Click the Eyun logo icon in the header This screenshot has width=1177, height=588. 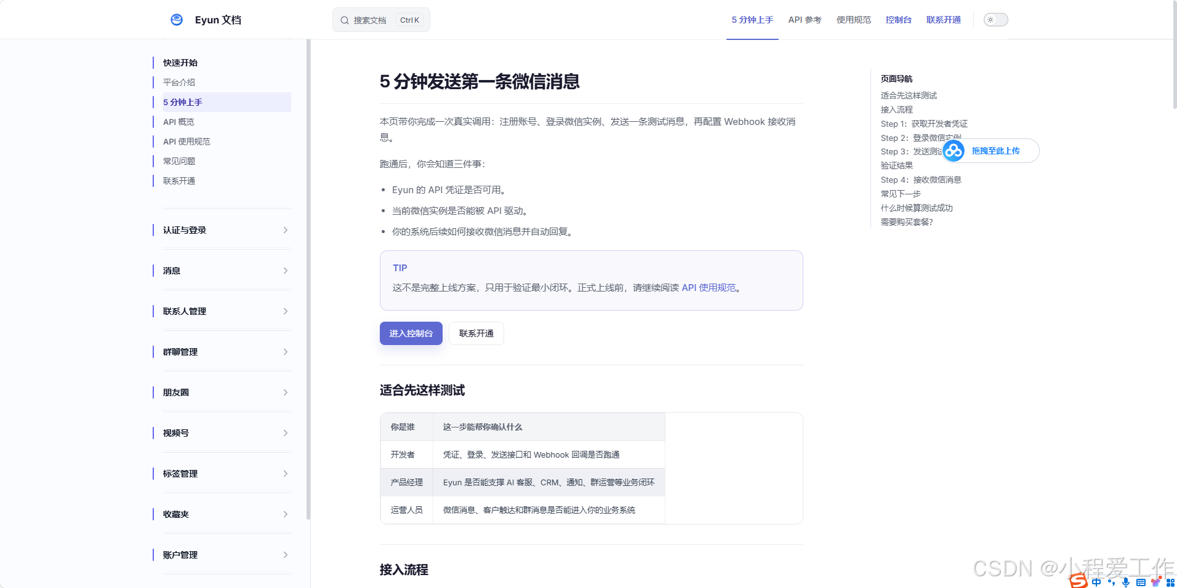point(177,20)
